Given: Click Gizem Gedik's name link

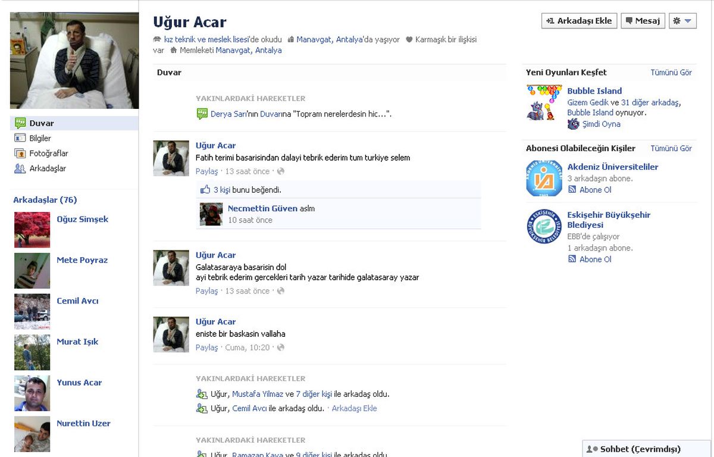Looking at the screenshot, I should 588,102.
